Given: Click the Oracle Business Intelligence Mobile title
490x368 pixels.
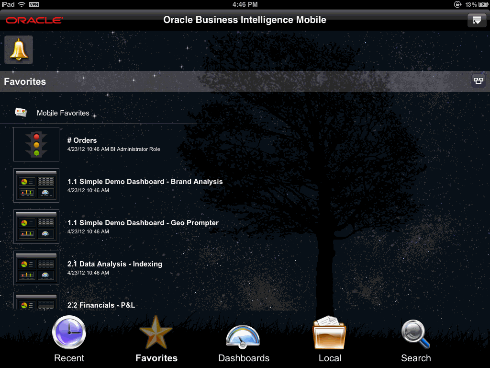Looking at the screenshot, I should point(245,20).
